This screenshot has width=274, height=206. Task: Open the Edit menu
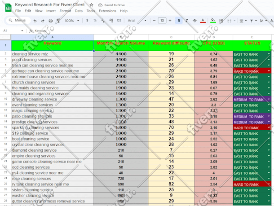pyautogui.click(x=28, y=11)
